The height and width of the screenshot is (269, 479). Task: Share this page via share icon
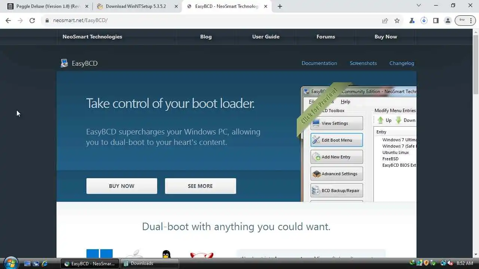[x=385, y=21]
